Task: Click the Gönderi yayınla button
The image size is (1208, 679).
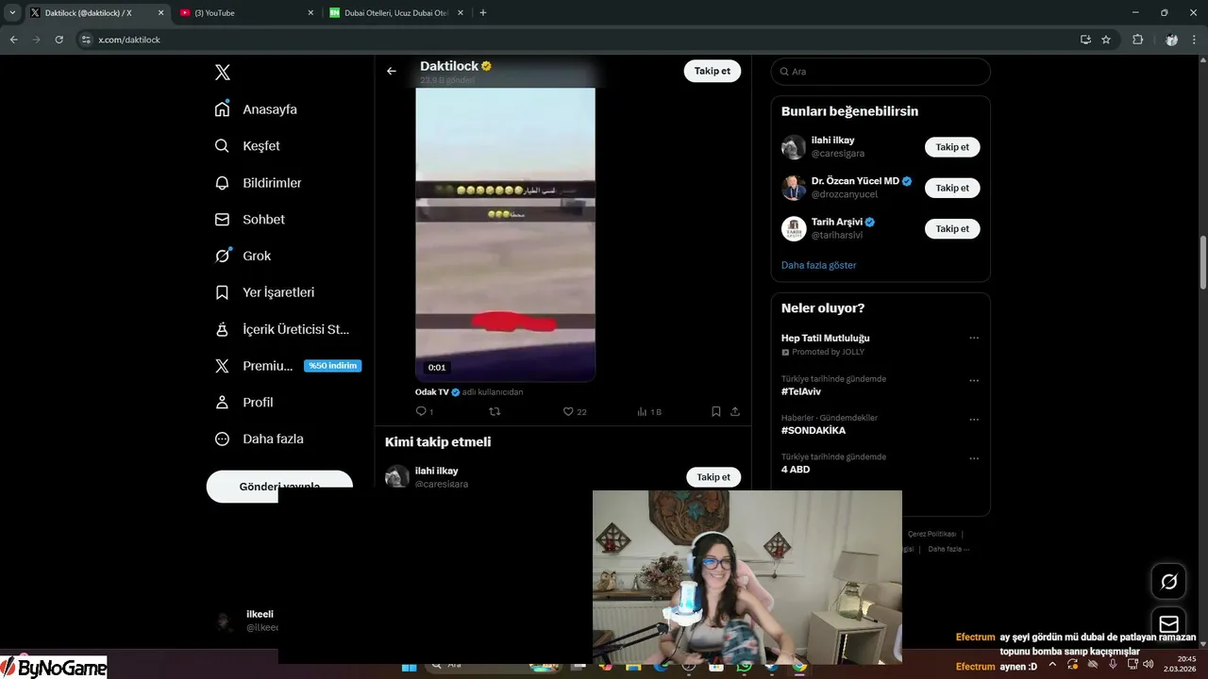Action: point(279,486)
